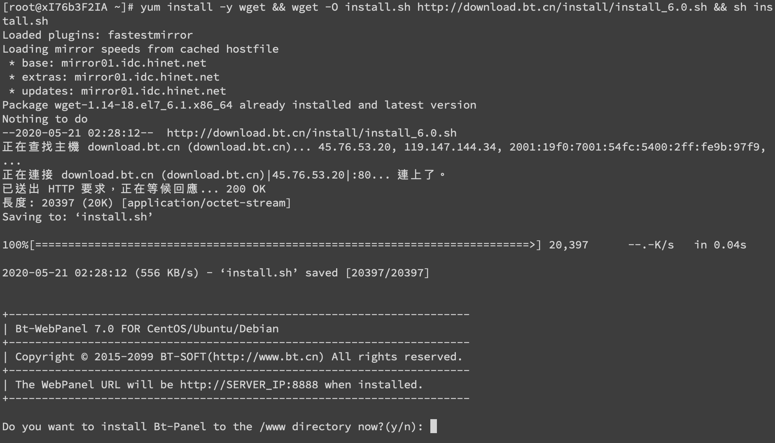Click the extras mirror01.idc.hinet.net entry
This screenshot has height=443, width=775.
point(114,77)
